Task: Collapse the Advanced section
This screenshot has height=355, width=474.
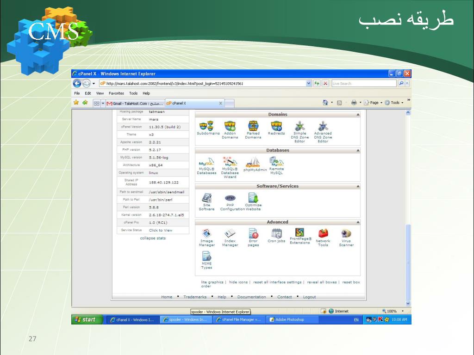Action: [x=358, y=222]
